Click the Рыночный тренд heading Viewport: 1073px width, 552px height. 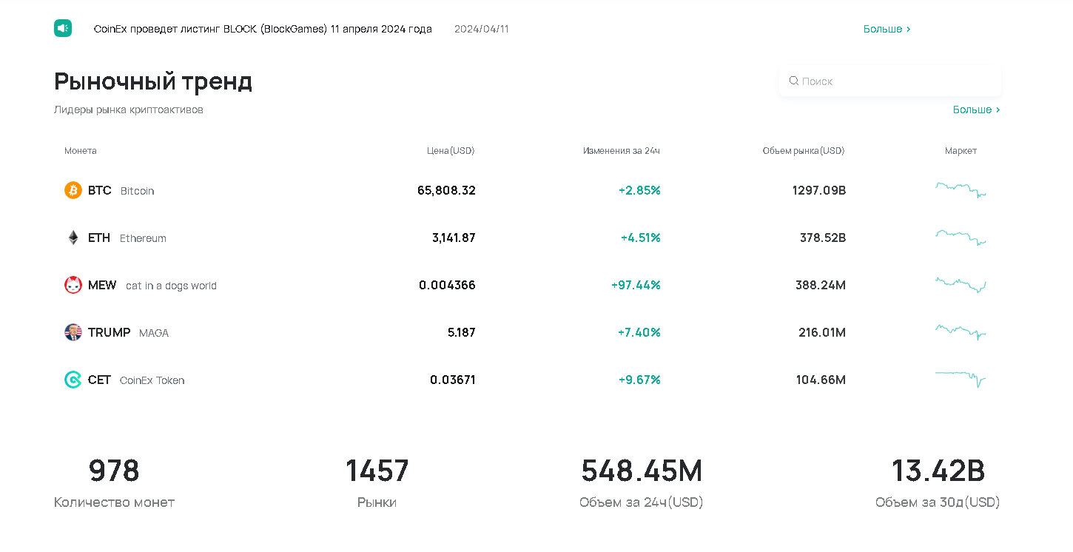click(x=153, y=81)
